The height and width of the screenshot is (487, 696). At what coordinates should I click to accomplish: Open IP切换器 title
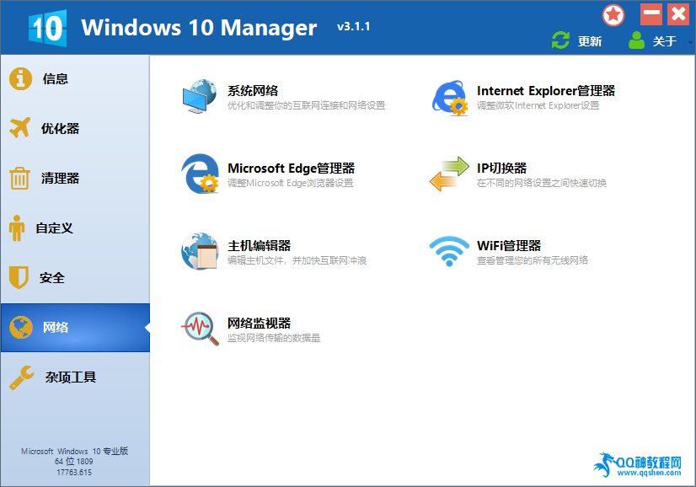(501, 169)
